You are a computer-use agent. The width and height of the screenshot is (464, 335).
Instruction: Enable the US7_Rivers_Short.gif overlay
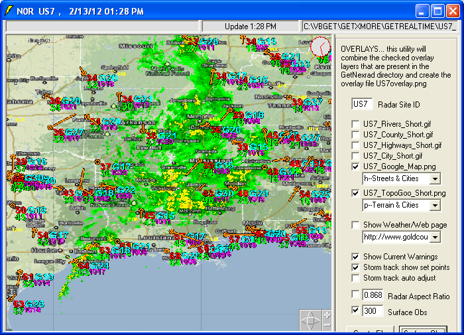[x=357, y=123]
